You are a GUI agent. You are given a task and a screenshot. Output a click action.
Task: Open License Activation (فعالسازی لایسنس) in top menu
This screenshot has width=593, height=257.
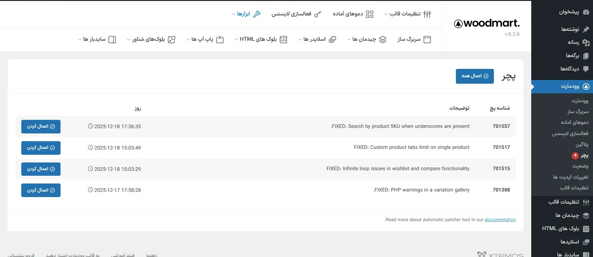(x=296, y=14)
